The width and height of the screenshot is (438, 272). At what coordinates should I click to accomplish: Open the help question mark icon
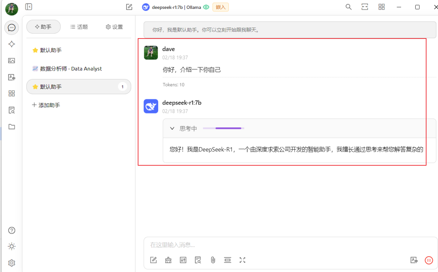pyautogui.click(x=11, y=230)
